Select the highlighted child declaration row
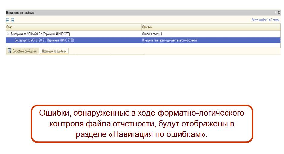284x154 pixels. point(44,40)
